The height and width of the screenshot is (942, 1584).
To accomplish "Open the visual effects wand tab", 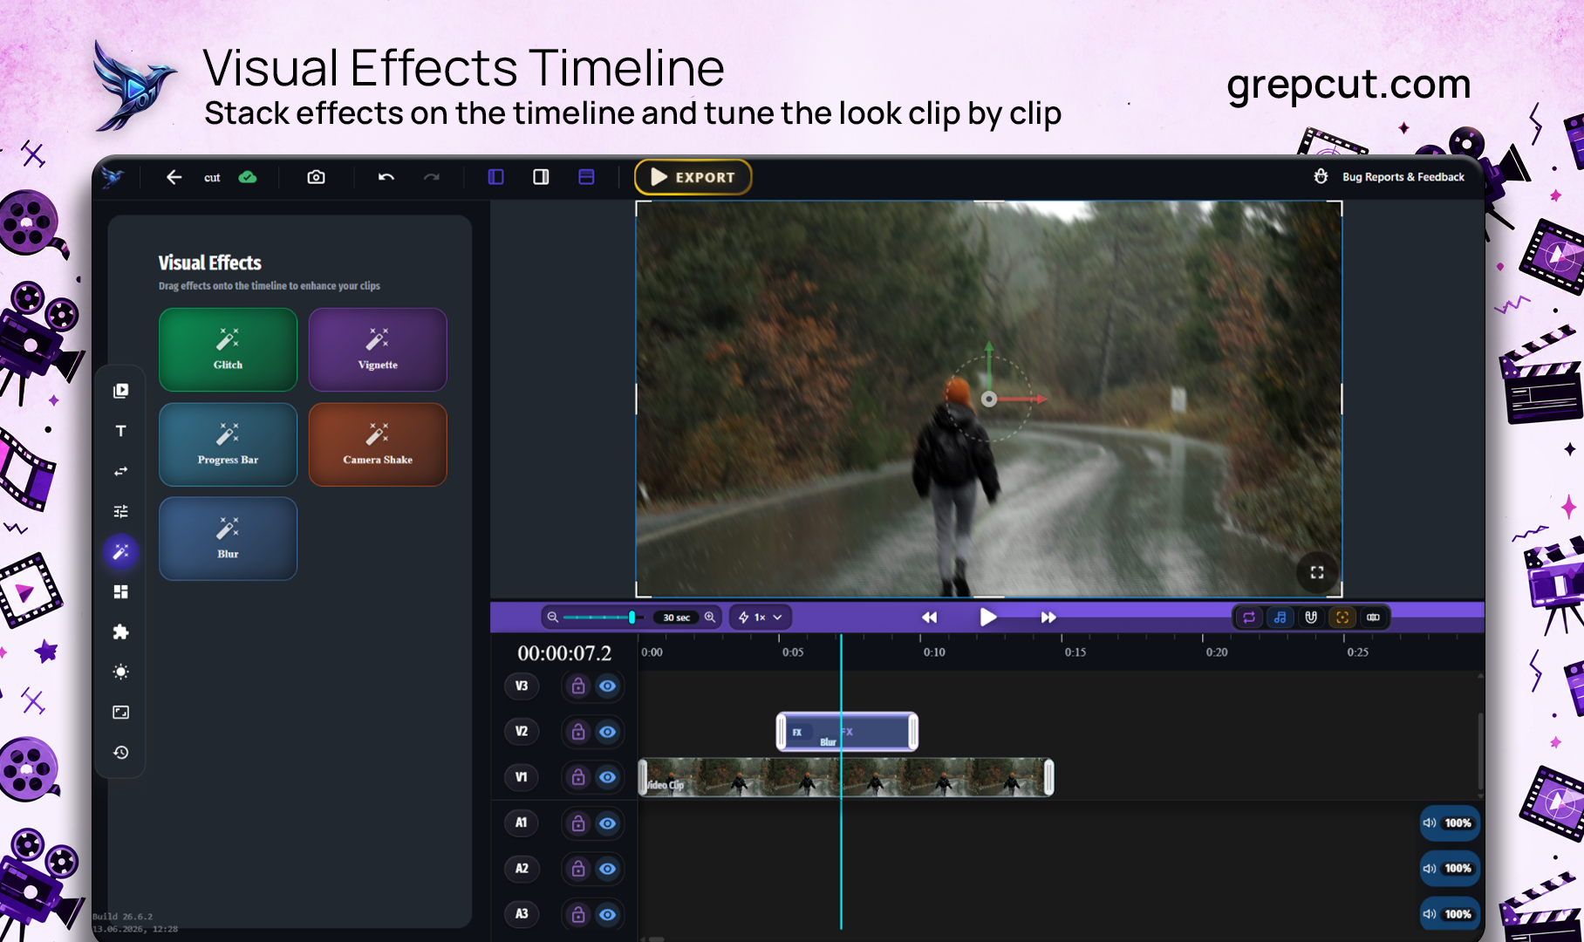I will 121,551.
